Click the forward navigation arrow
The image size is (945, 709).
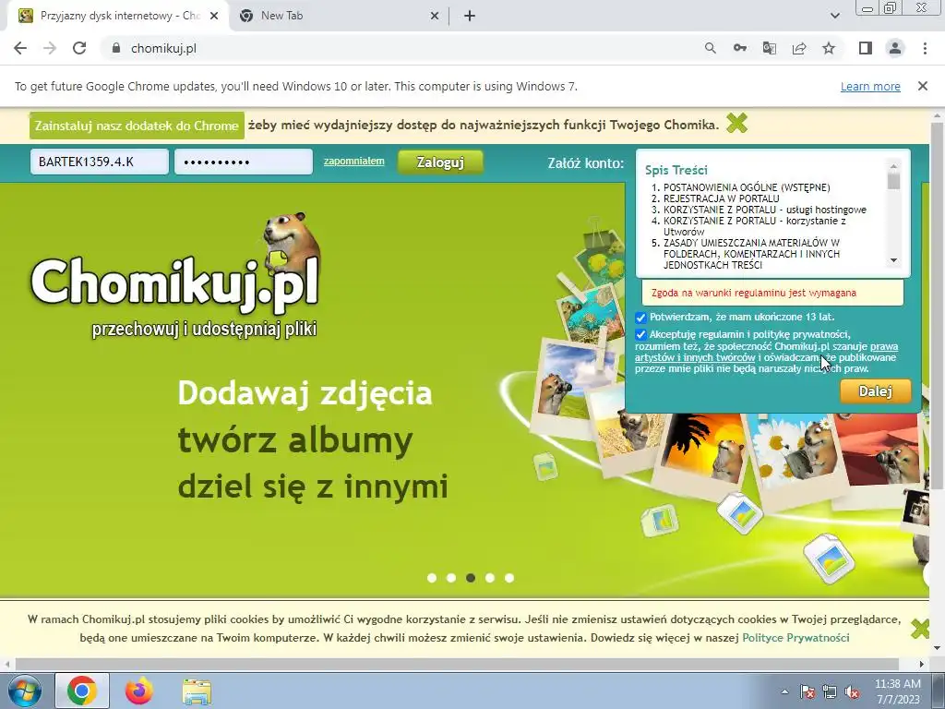50,48
